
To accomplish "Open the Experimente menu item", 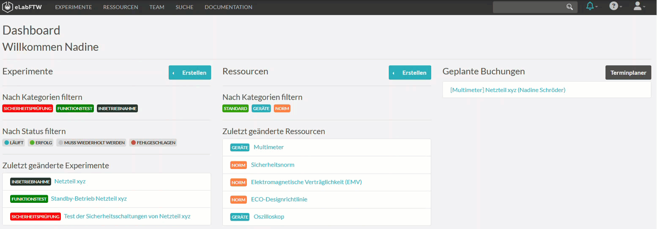I will point(74,7).
